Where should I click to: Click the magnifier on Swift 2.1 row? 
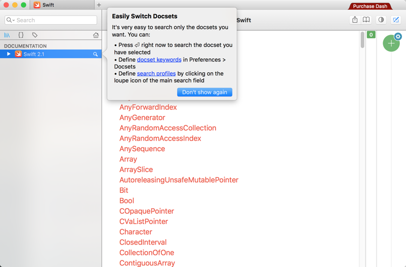point(95,54)
